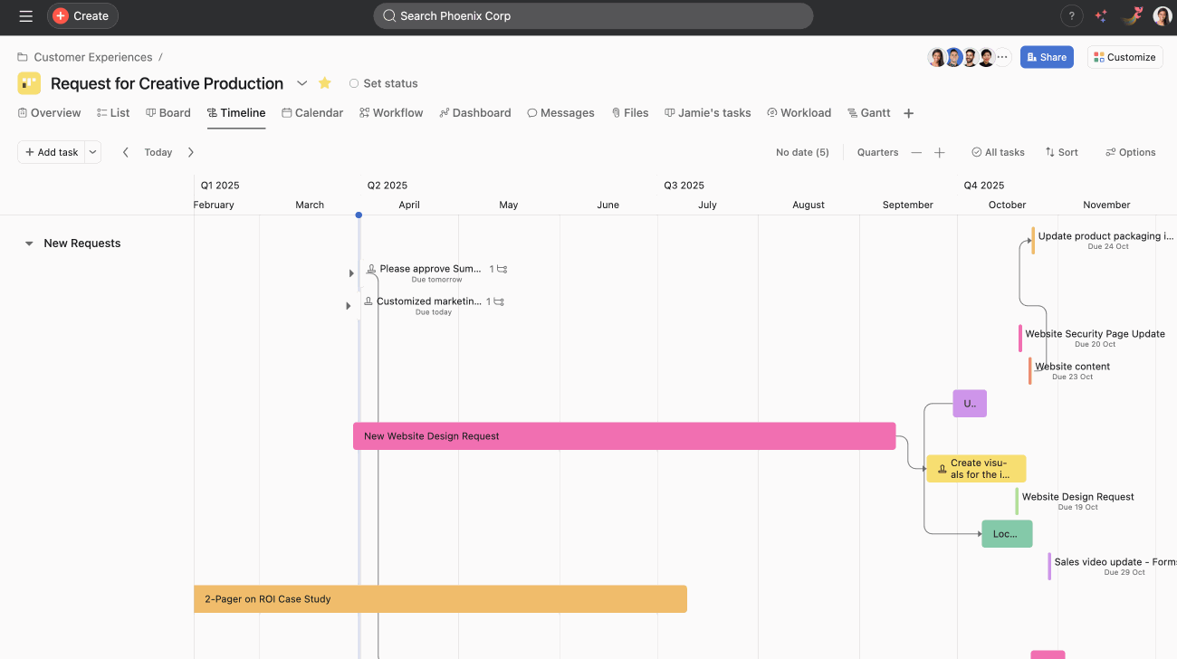Image resolution: width=1177 pixels, height=659 pixels.
Task: Toggle the star to favorite the project
Action: pyautogui.click(x=324, y=82)
